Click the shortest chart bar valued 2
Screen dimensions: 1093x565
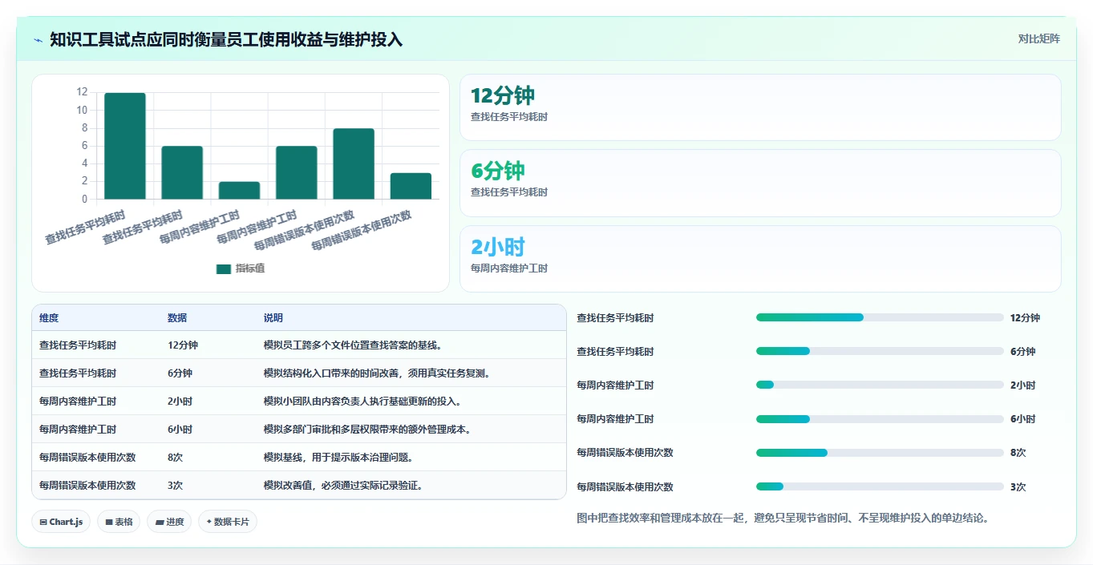pos(239,190)
